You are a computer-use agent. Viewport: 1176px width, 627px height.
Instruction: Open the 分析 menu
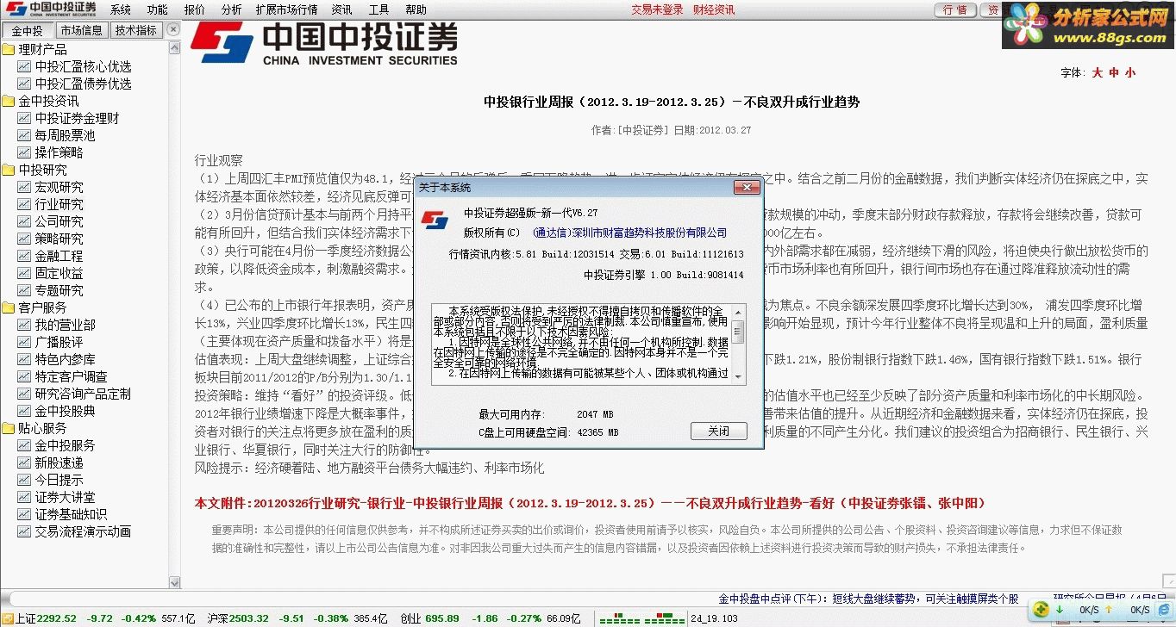[231, 9]
